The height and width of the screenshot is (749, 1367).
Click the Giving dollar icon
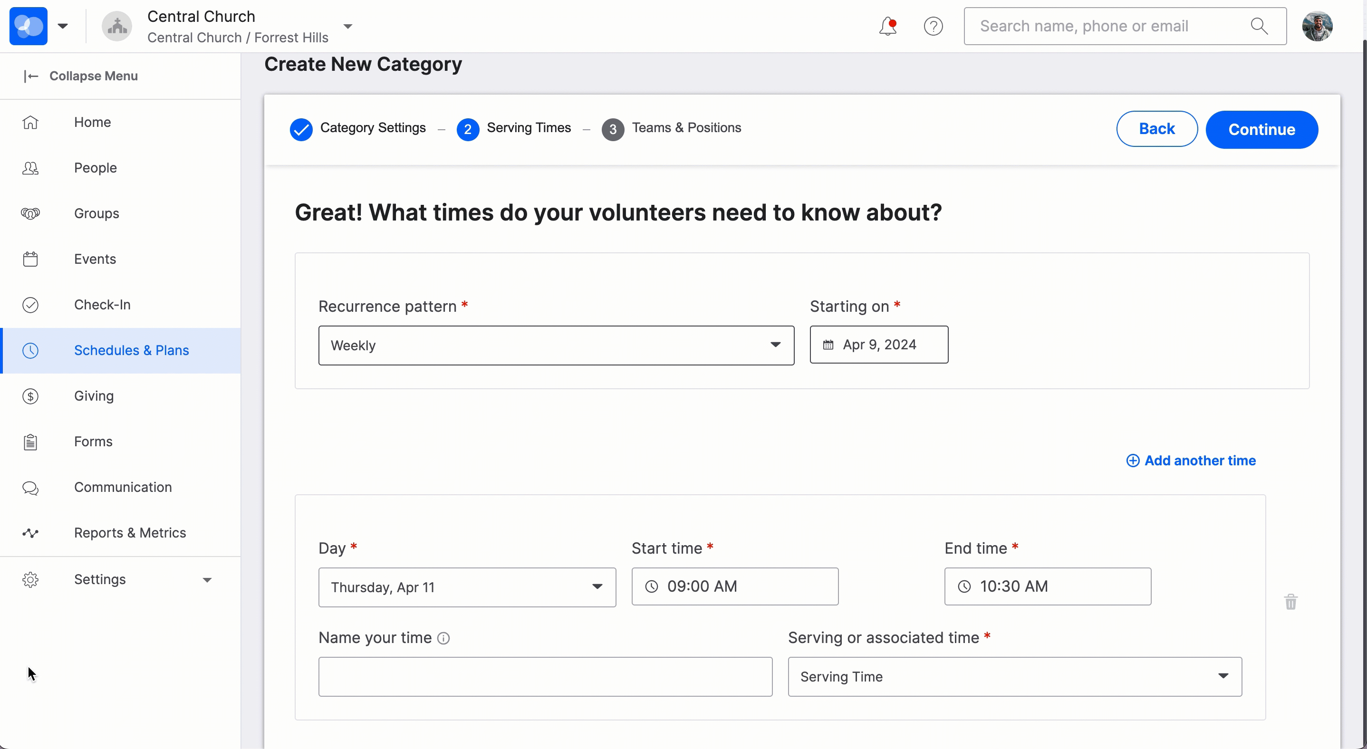click(x=30, y=396)
